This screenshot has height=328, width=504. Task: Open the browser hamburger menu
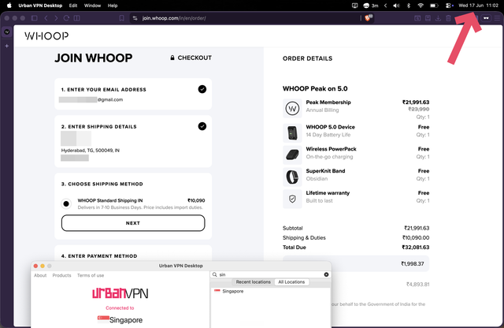pos(497,18)
